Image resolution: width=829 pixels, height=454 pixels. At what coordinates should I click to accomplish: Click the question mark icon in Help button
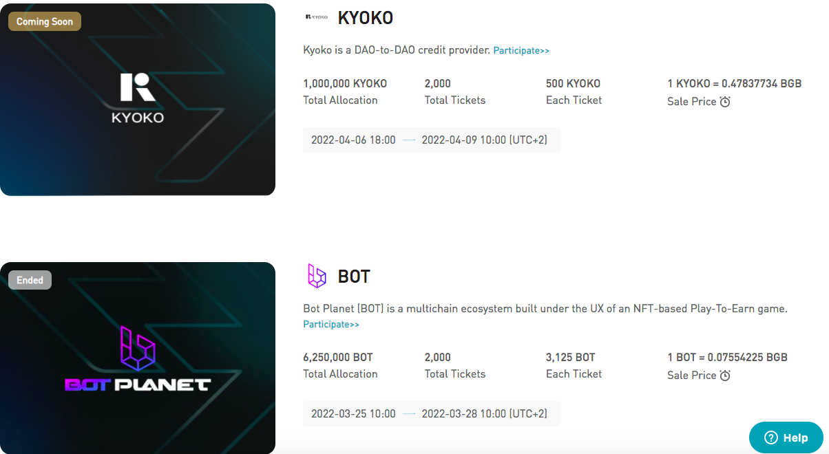coord(771,437)
